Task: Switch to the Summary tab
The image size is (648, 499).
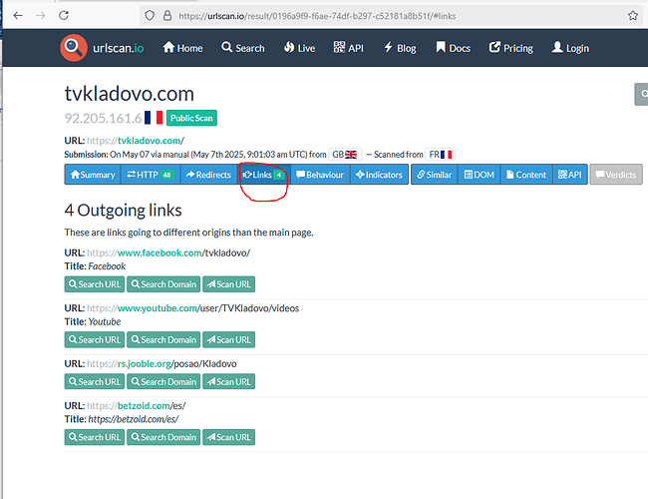Action: click(x=93, y=175)
